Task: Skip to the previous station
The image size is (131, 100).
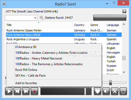Action: tap(17, 91)
